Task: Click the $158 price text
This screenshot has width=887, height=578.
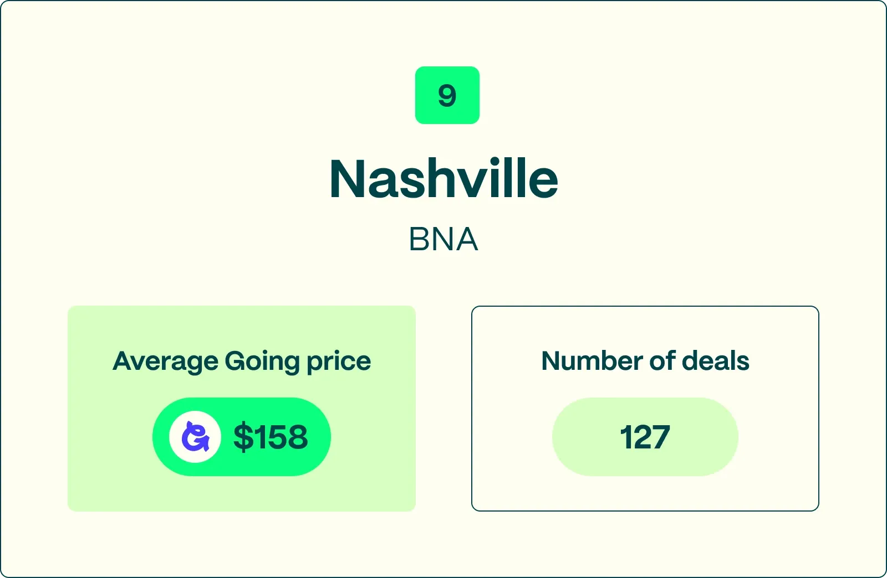Action: coord(271,437)
